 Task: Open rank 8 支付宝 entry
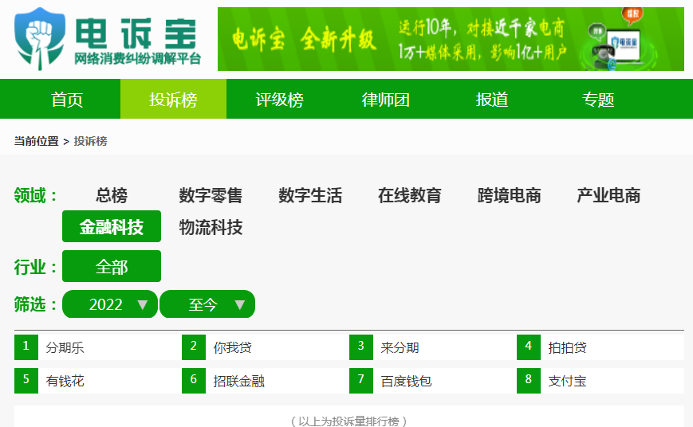point(600,381)
